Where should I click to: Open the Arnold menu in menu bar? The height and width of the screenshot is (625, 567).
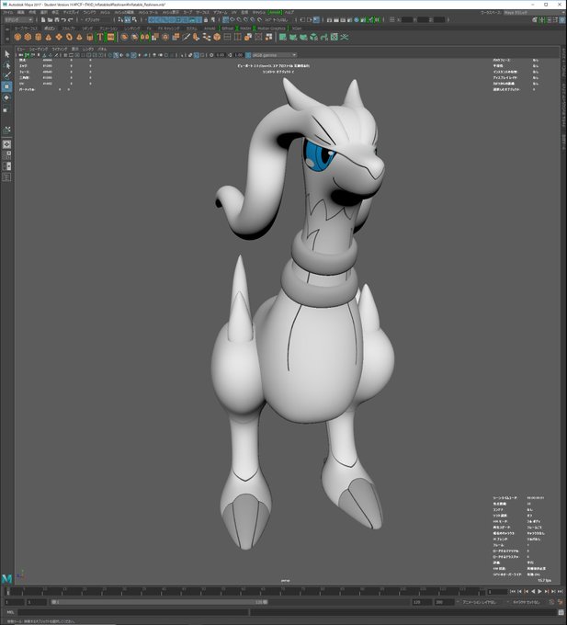pos(275,12)
